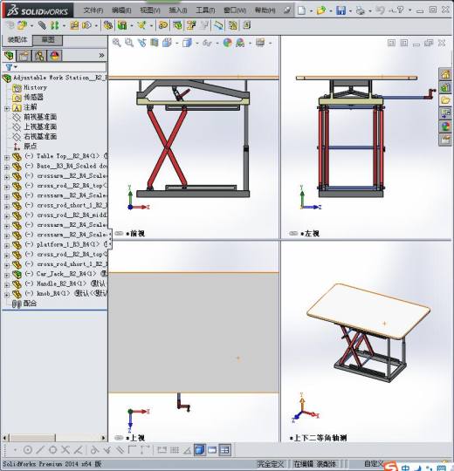Select the 上视基准面 plane
Screen dimensions: 454x471
(40, 126)
